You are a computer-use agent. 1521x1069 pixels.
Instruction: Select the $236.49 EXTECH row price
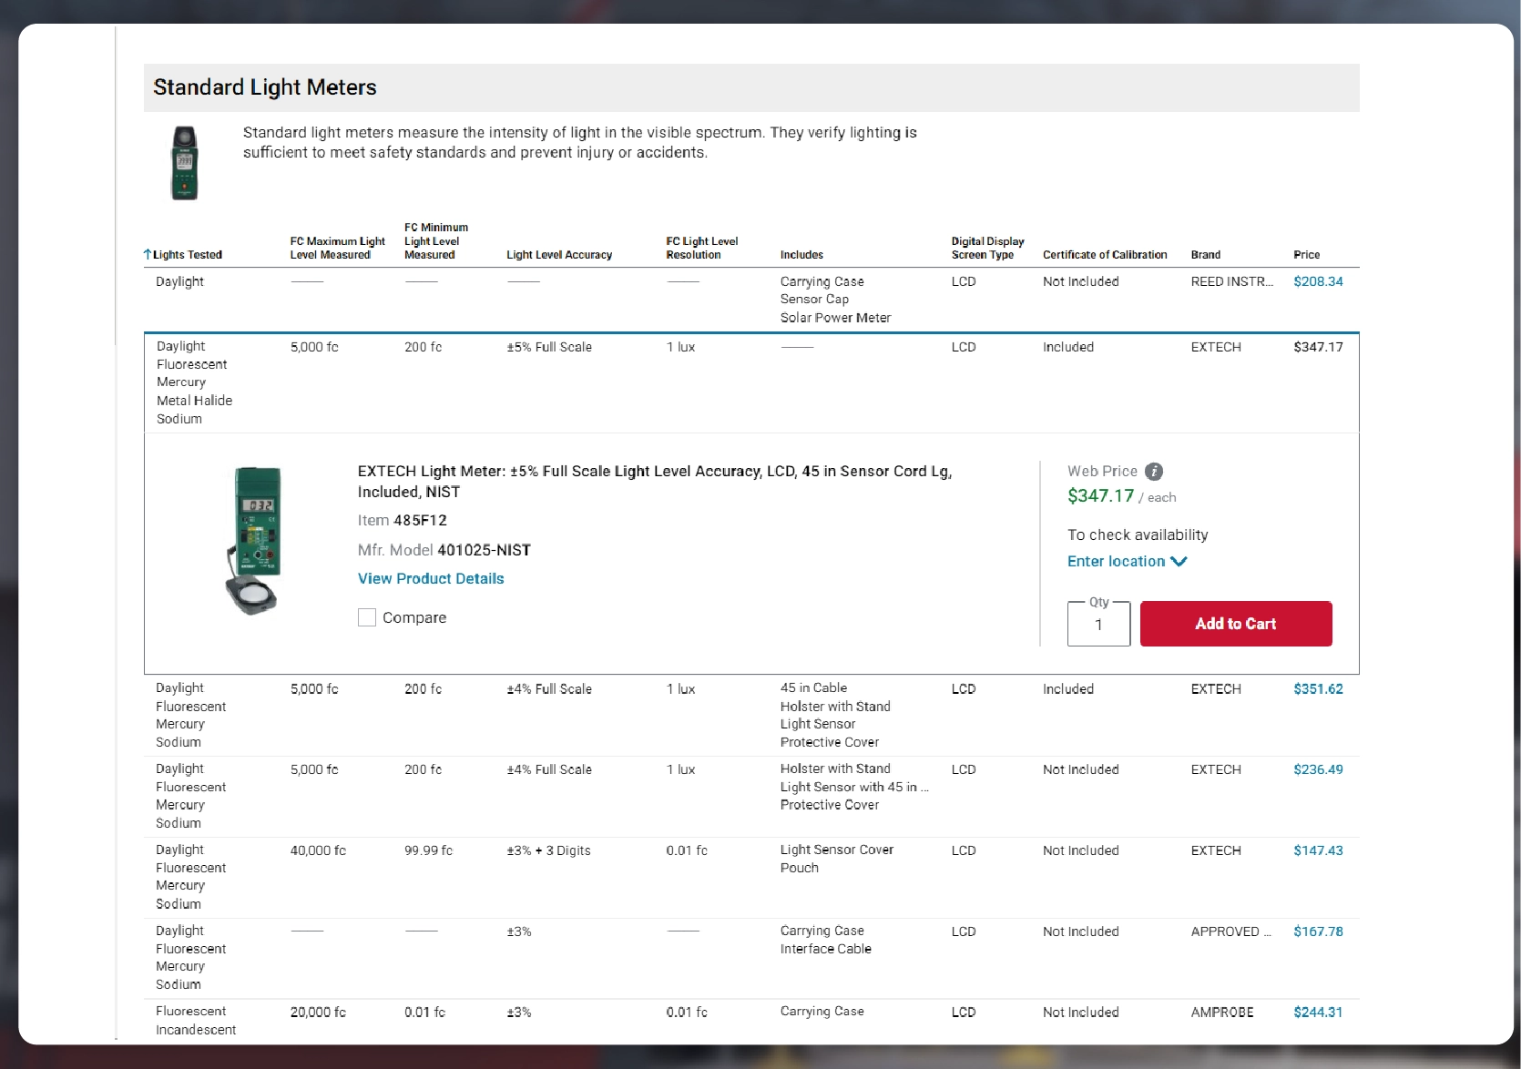(x=1318, y=769)
